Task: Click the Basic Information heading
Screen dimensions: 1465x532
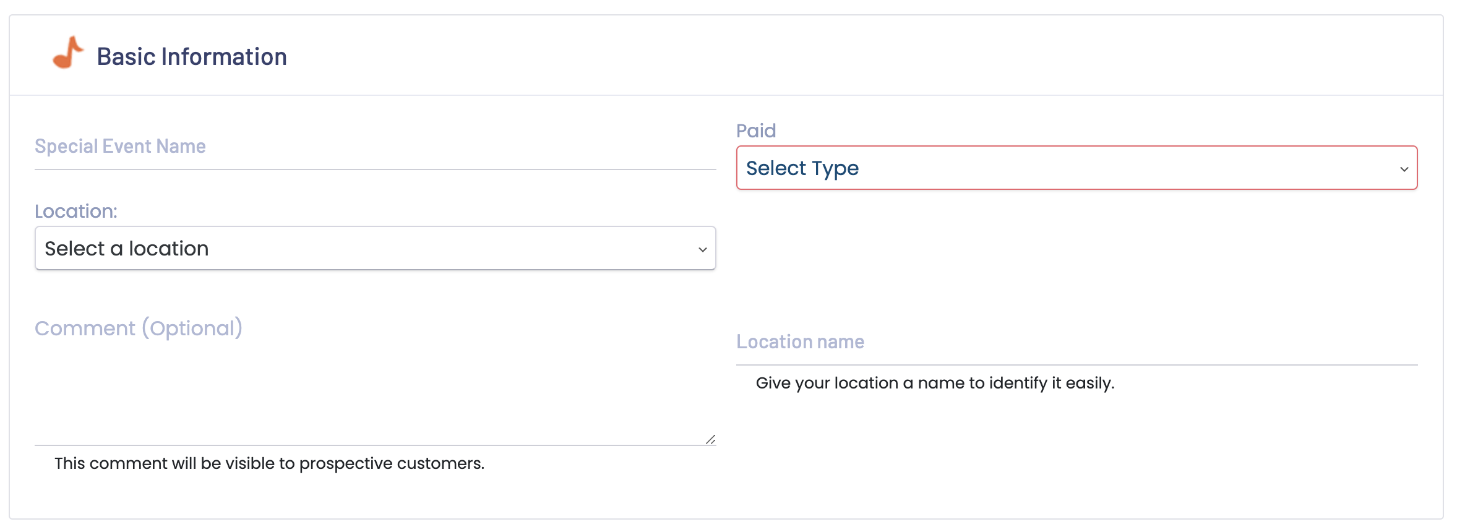Action: coord(192,56)
